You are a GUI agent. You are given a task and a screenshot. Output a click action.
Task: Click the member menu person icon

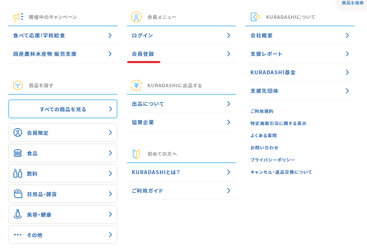click(136, 17)
